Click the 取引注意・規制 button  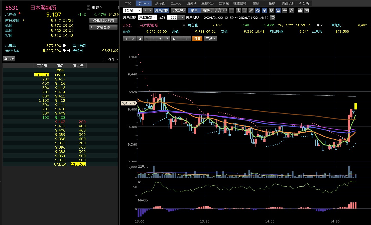(103, 20)
